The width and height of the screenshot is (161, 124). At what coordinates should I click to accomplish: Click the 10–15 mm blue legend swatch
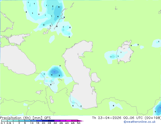[x=34, y=121]
